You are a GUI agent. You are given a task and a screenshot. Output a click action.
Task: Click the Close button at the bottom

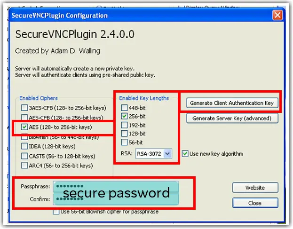click(x=255, y=203)
